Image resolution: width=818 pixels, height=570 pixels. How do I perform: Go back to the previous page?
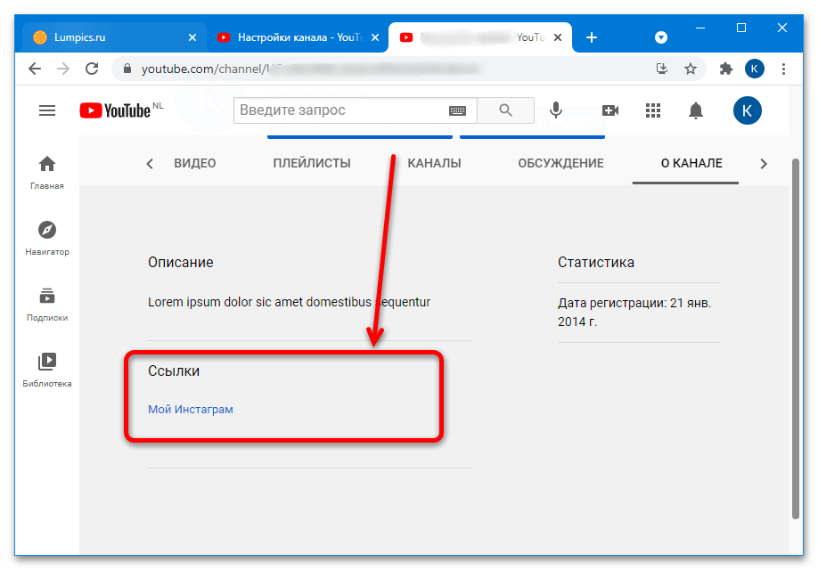click(35, 69)
